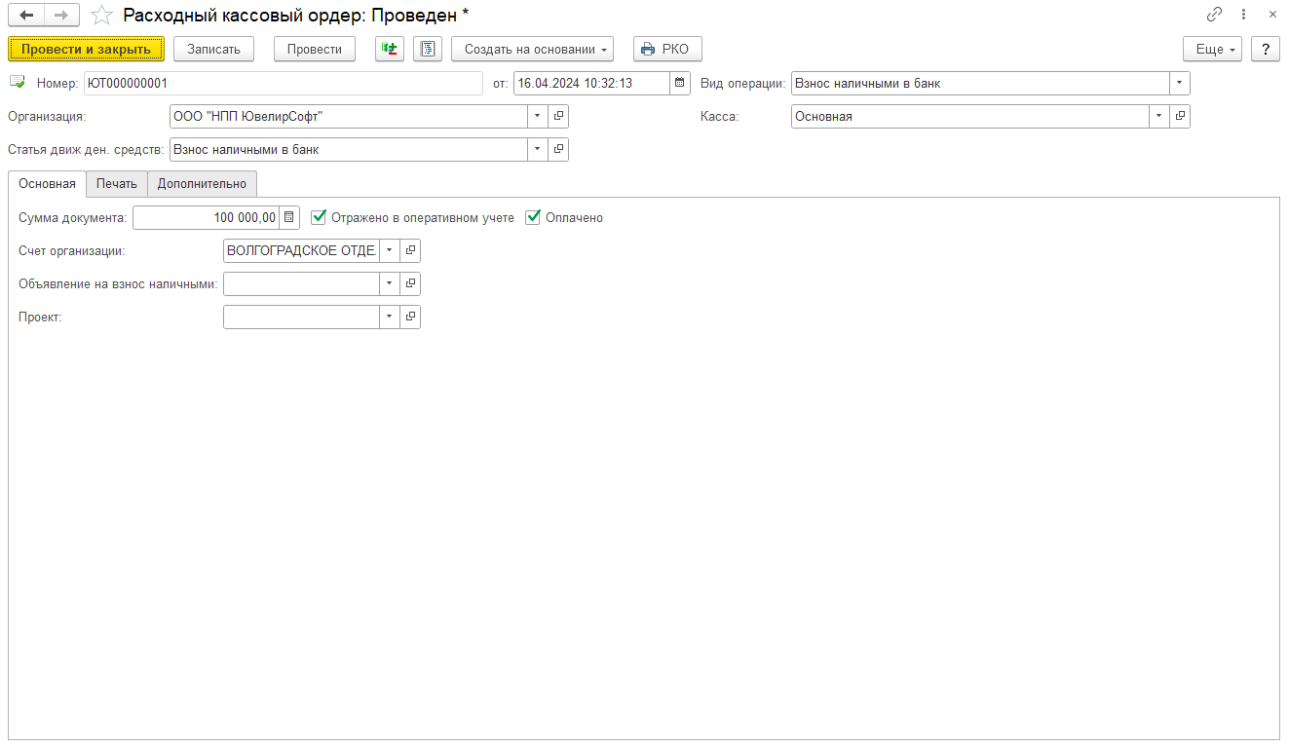The width and height of the screenshot is (1289, 747).
Task: Open Проект record via open icon
Action: (x=410, y=317)
